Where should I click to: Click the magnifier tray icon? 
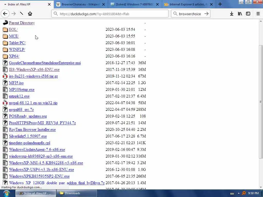(244, 193)
